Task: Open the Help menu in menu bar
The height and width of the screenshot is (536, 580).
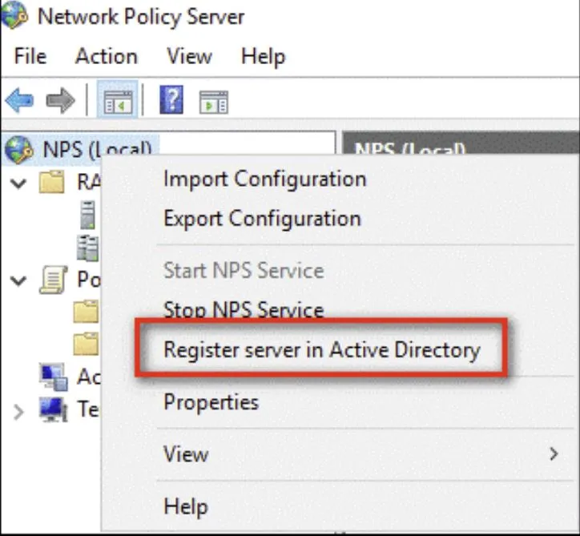Action: pos(263,57)
